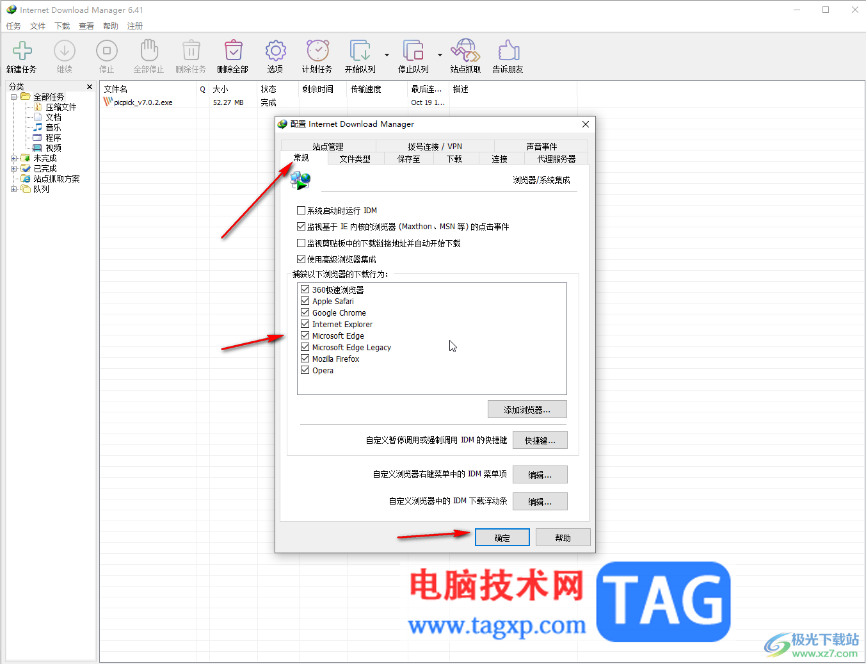
Task: Click the 停止 stop toolbar icon
Action: point(106,51)
